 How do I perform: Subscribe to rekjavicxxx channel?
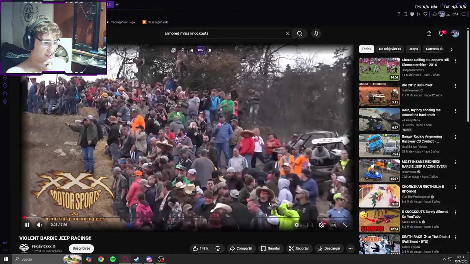81,248
